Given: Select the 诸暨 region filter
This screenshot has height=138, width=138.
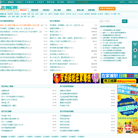Looking at the screenshot, I should point(17,16).
